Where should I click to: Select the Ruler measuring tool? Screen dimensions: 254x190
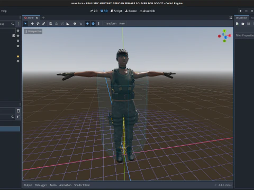68,24
